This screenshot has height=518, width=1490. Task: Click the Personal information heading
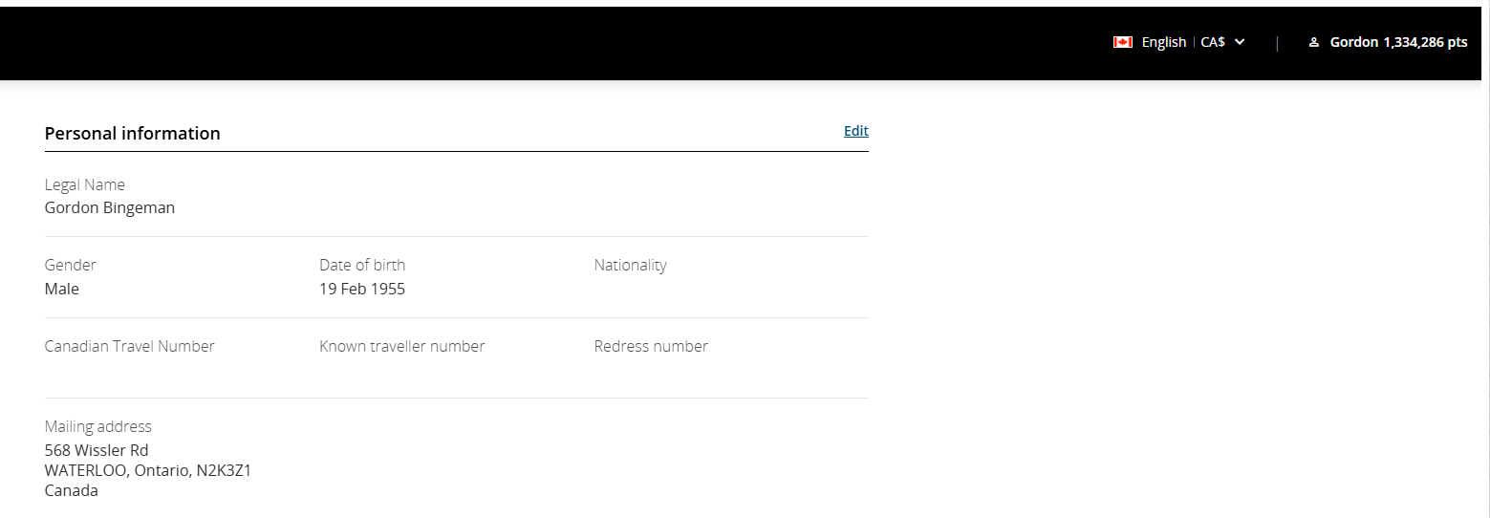tap(133, 133)
